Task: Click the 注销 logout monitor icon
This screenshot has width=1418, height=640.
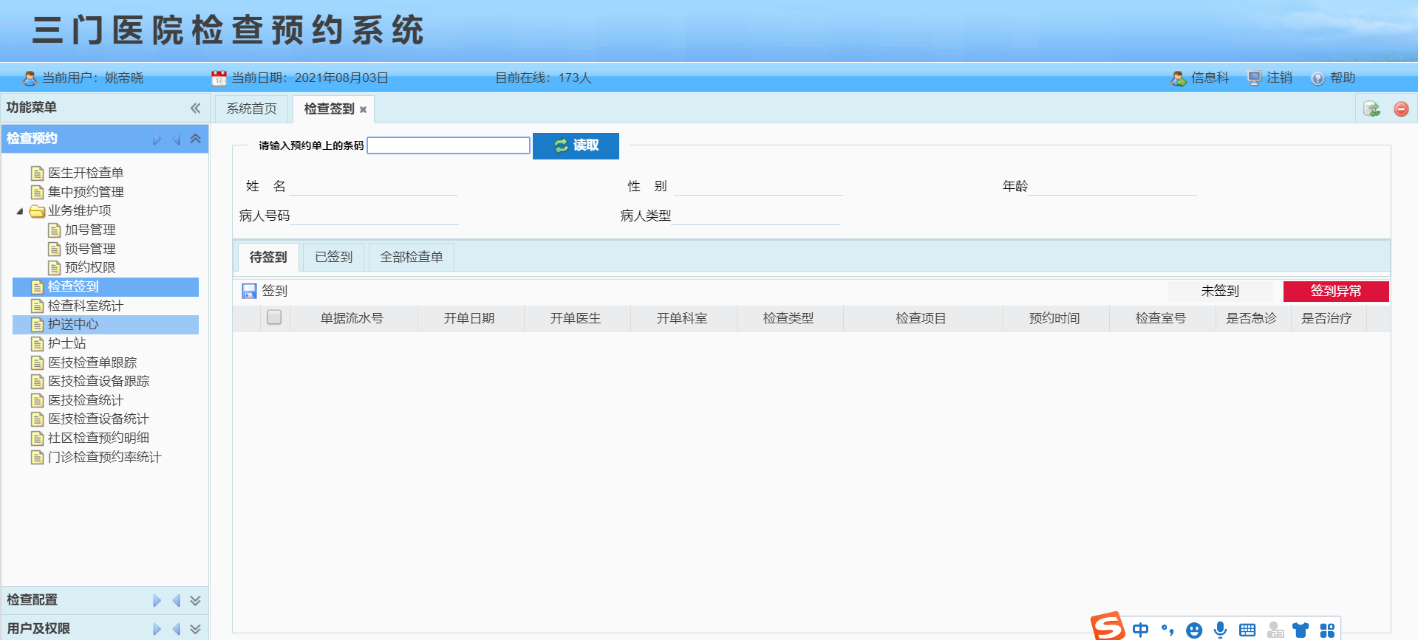Action: [1254, 78]
